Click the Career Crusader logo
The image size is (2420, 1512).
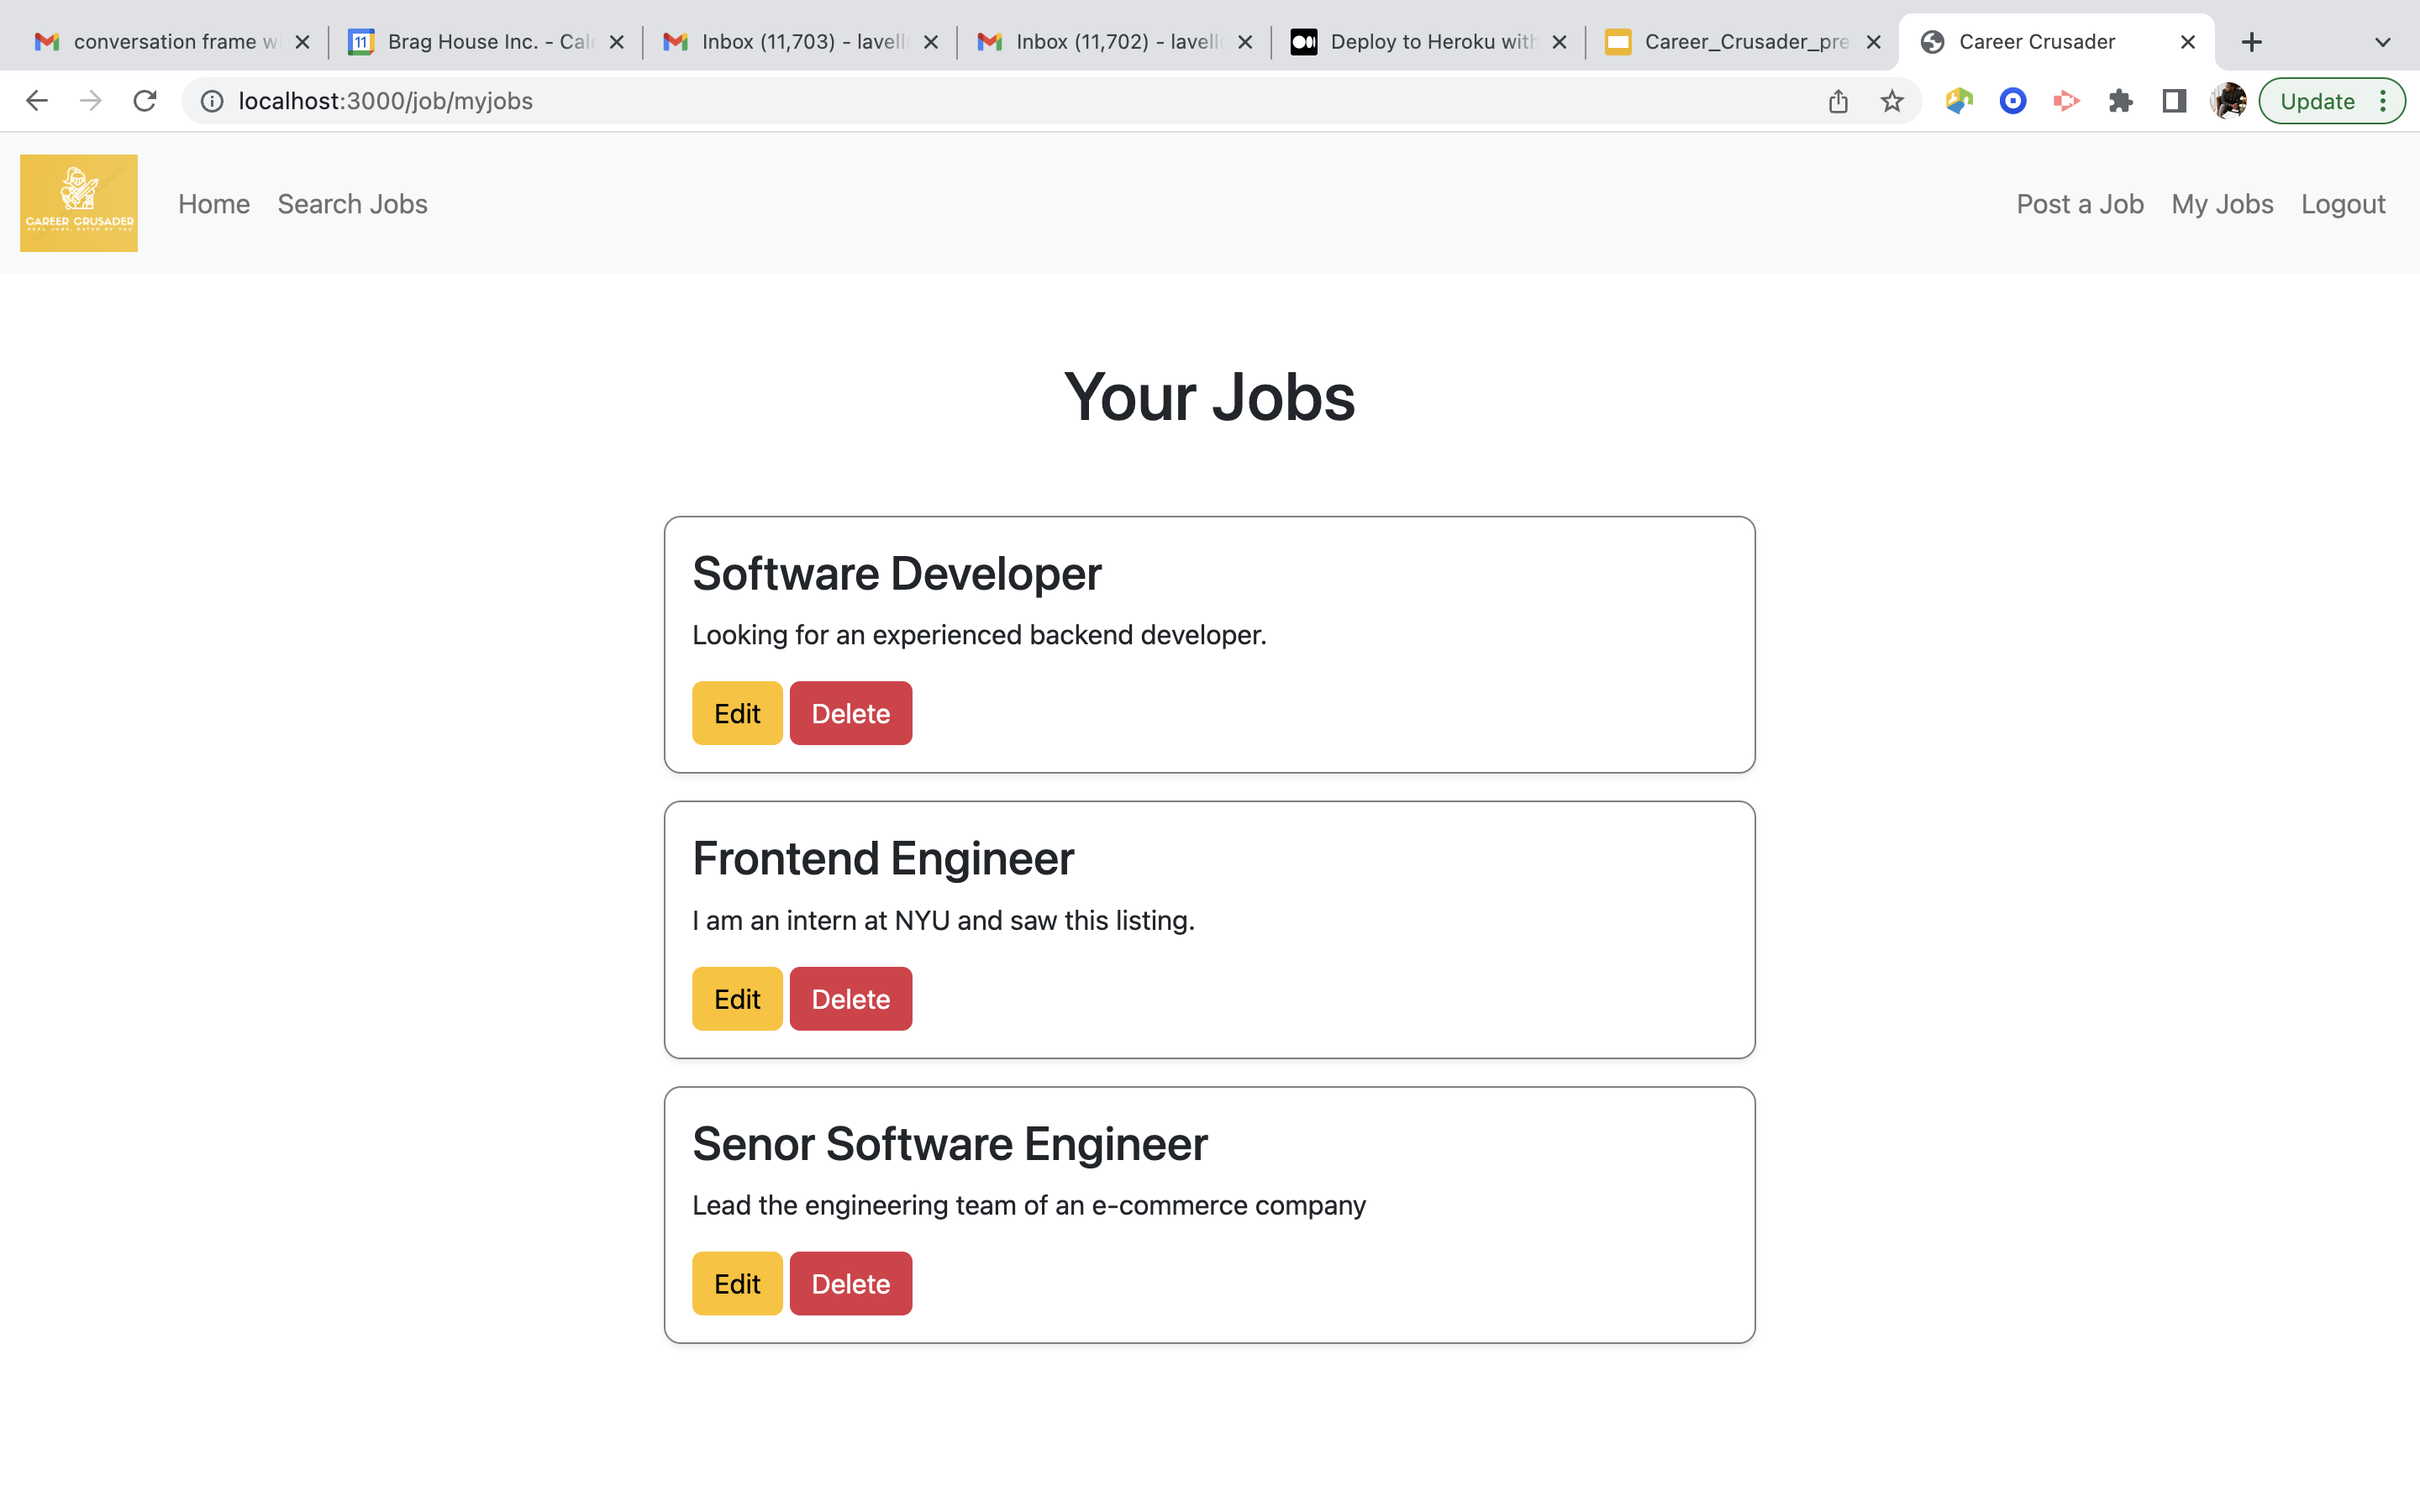coord(78,203)
